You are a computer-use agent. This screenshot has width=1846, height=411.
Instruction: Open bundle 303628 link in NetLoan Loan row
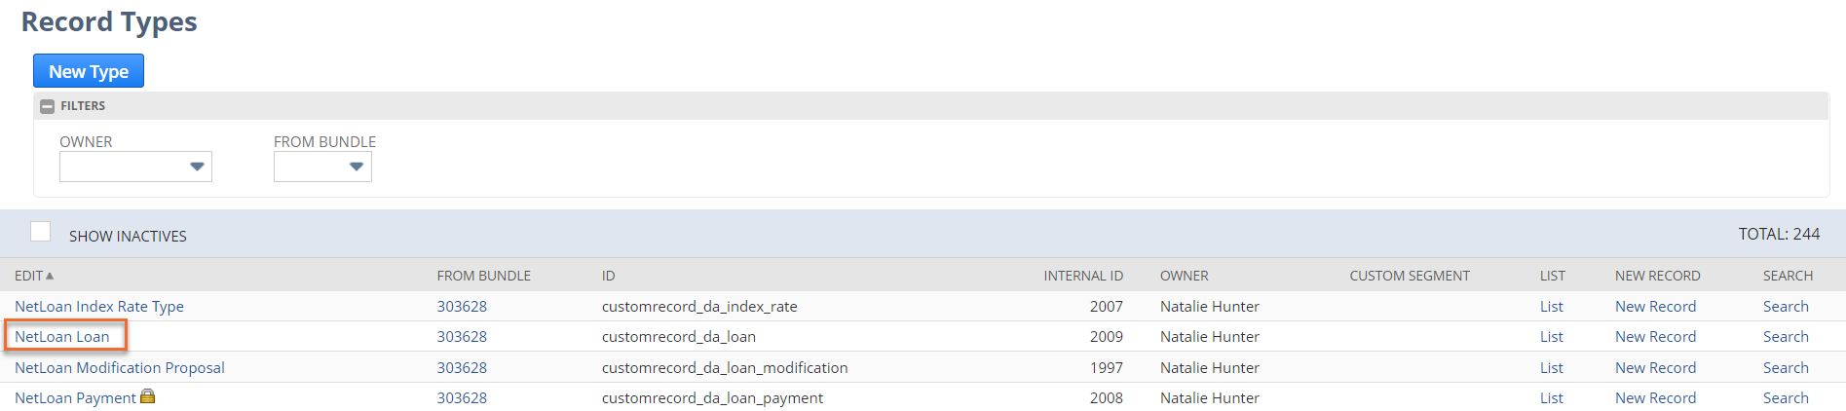point(462,337)
